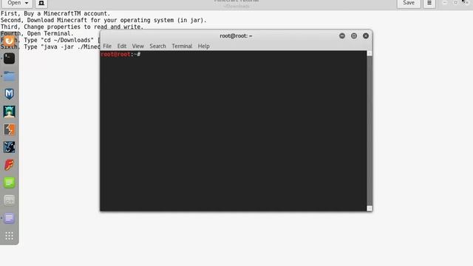Close the root@root terminal window
Screen dimensions: 473x266
click(366, 36)
